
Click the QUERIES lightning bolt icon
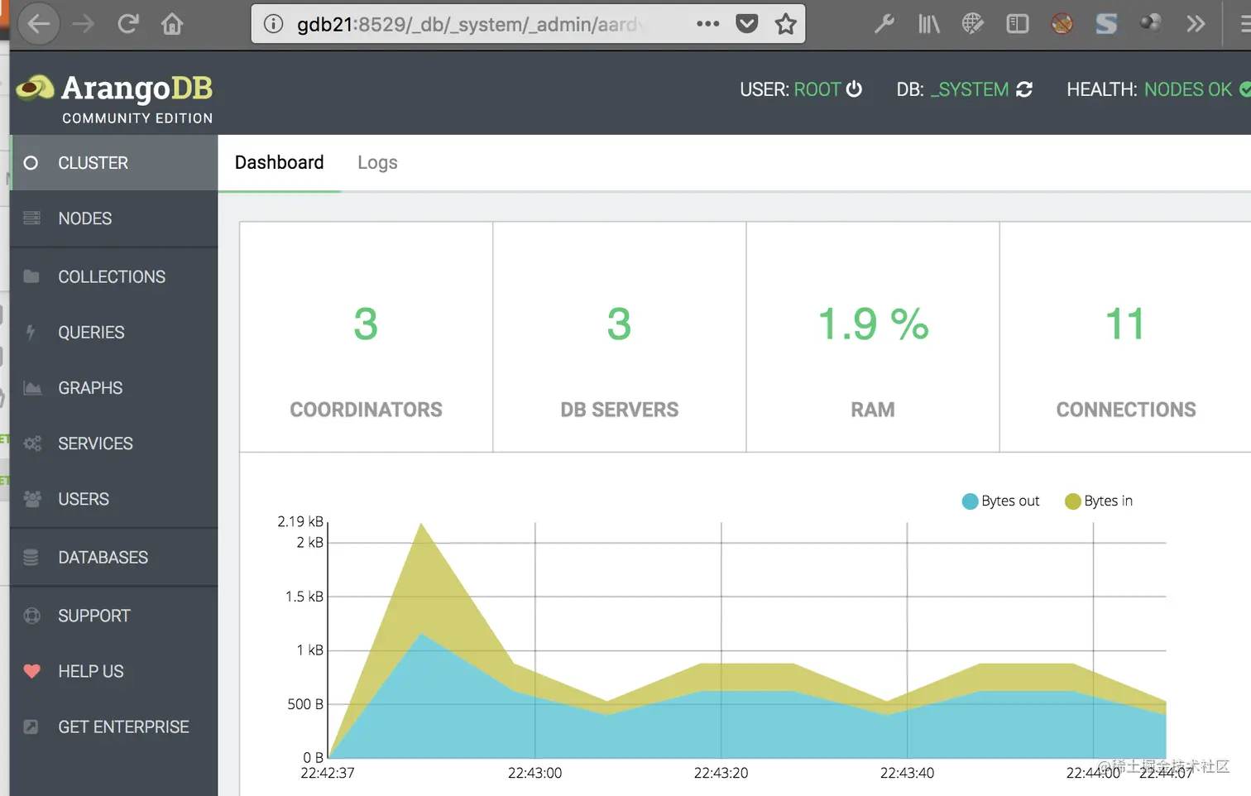31,333
